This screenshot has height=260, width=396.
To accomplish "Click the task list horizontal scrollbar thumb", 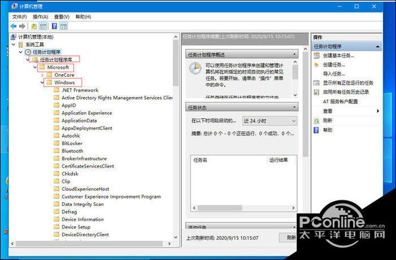I will 220,208.
